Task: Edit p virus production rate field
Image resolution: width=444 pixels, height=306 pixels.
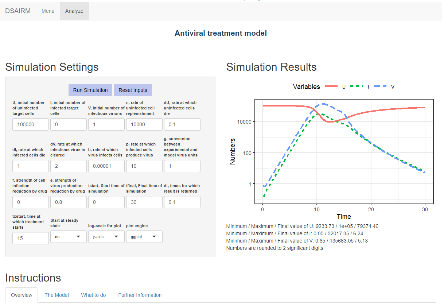Action: 144,166
